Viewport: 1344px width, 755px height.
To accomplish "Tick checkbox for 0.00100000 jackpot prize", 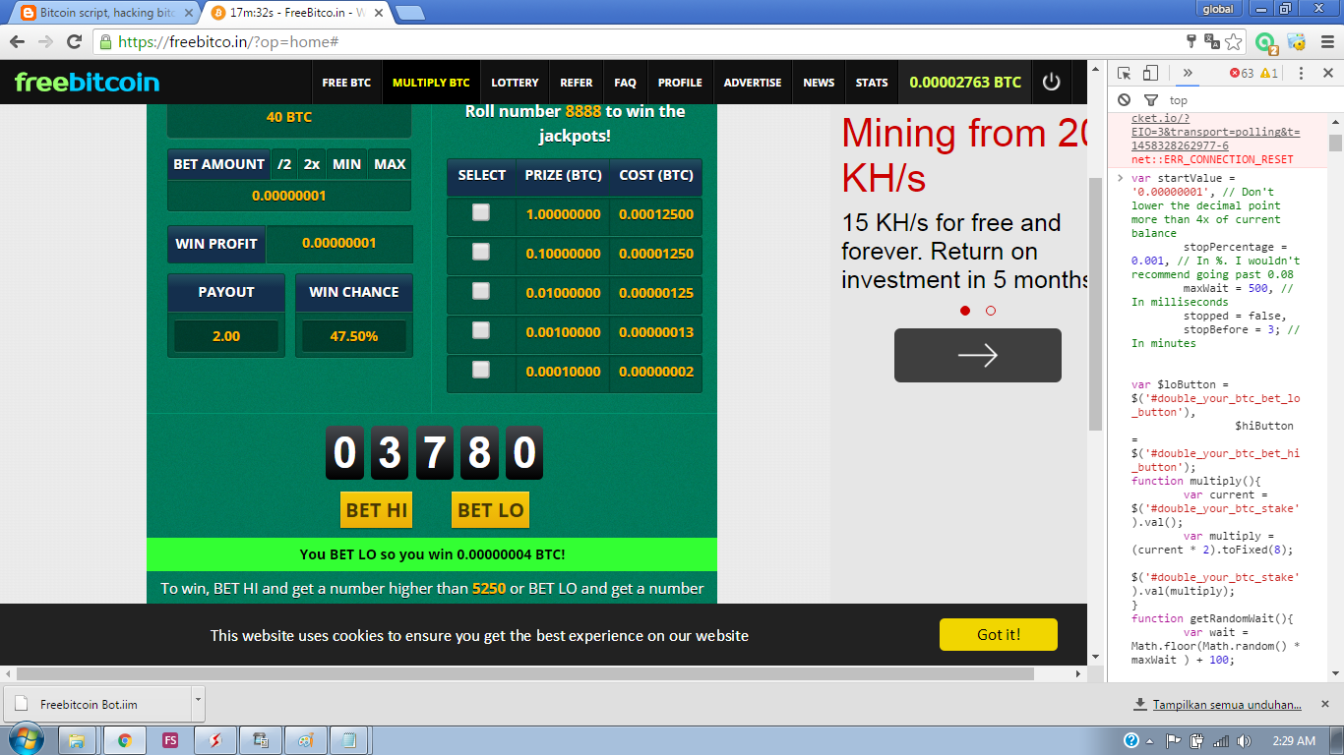I will point(480,330).
